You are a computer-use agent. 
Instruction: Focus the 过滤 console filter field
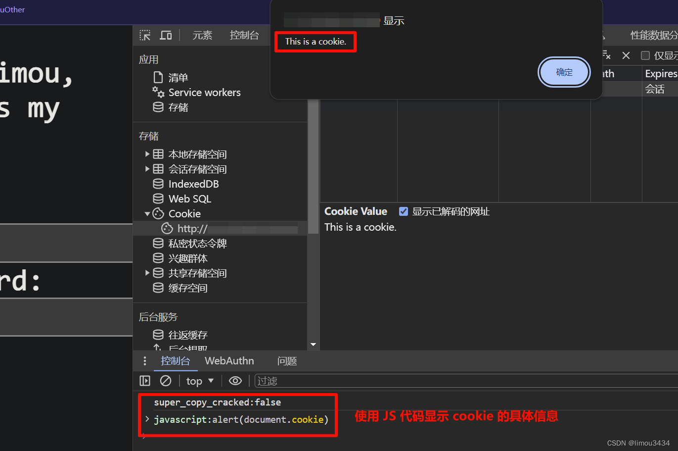click(x=466, y=381)
